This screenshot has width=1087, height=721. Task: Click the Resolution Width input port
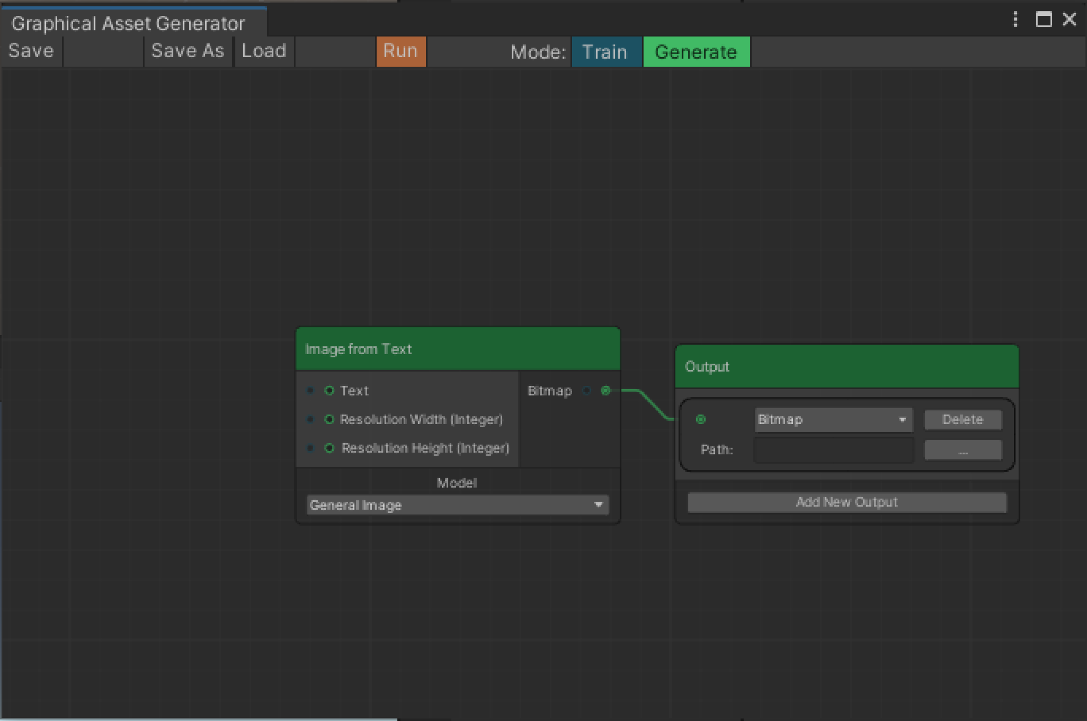click(x=329, y=420)
